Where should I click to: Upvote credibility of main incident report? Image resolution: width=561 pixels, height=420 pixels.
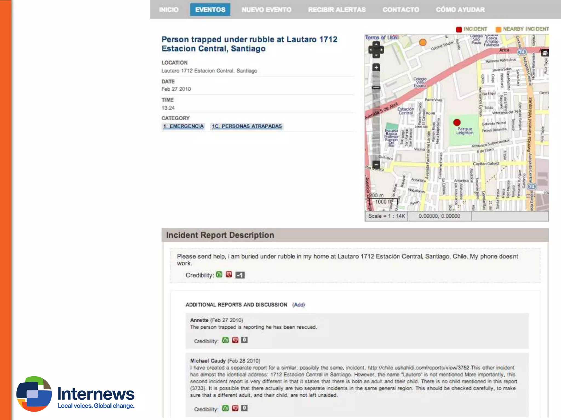(x=219, y=275)
